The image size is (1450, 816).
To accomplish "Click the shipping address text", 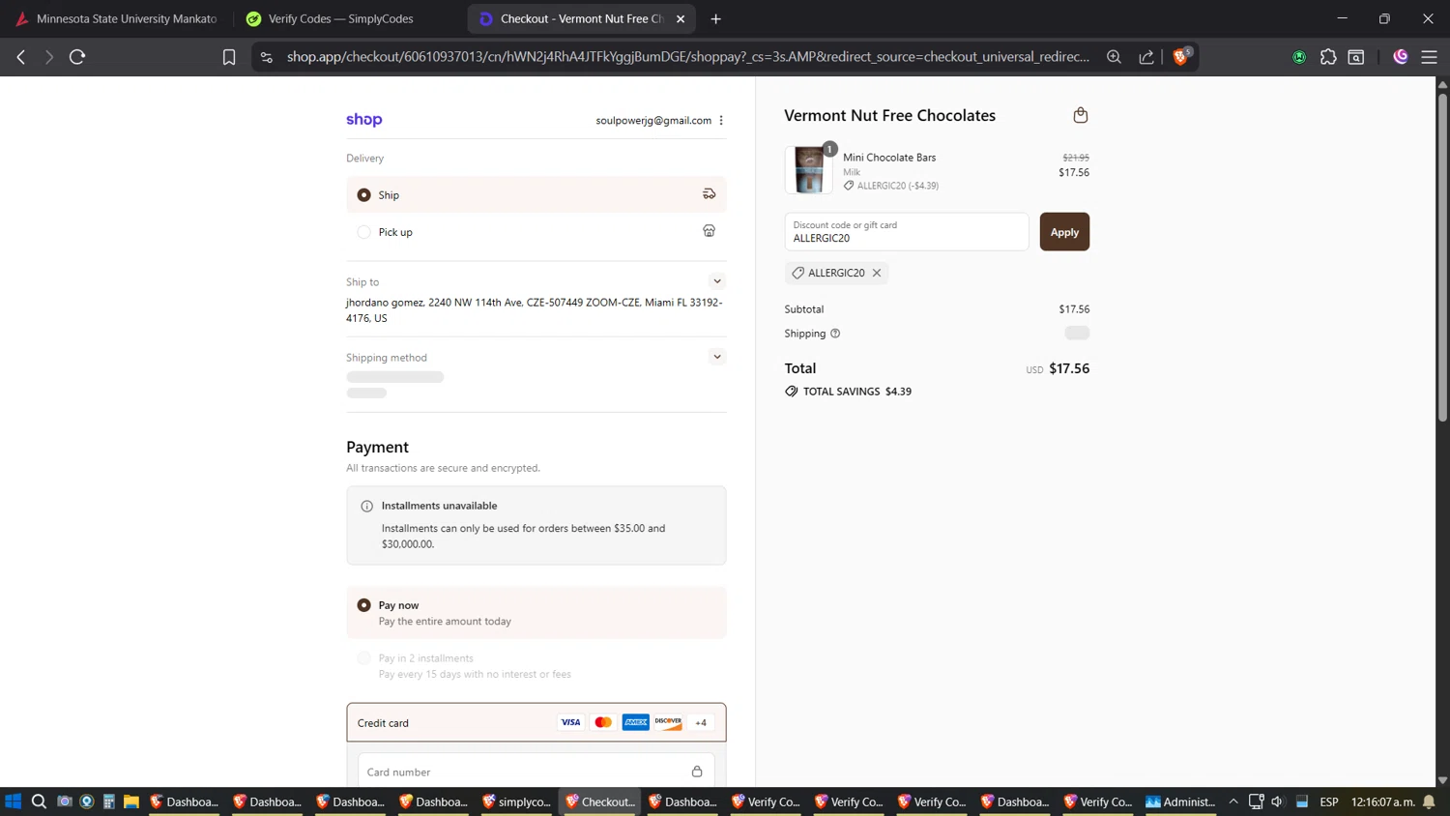I will [535, 310].
